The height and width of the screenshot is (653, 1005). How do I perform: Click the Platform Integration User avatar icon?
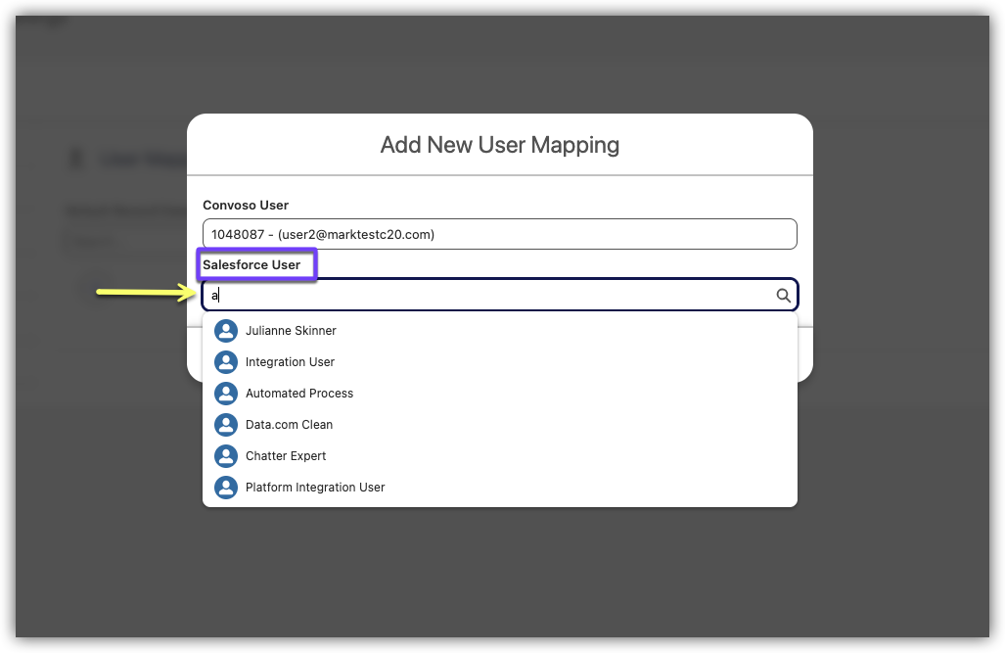click(226, 488)
